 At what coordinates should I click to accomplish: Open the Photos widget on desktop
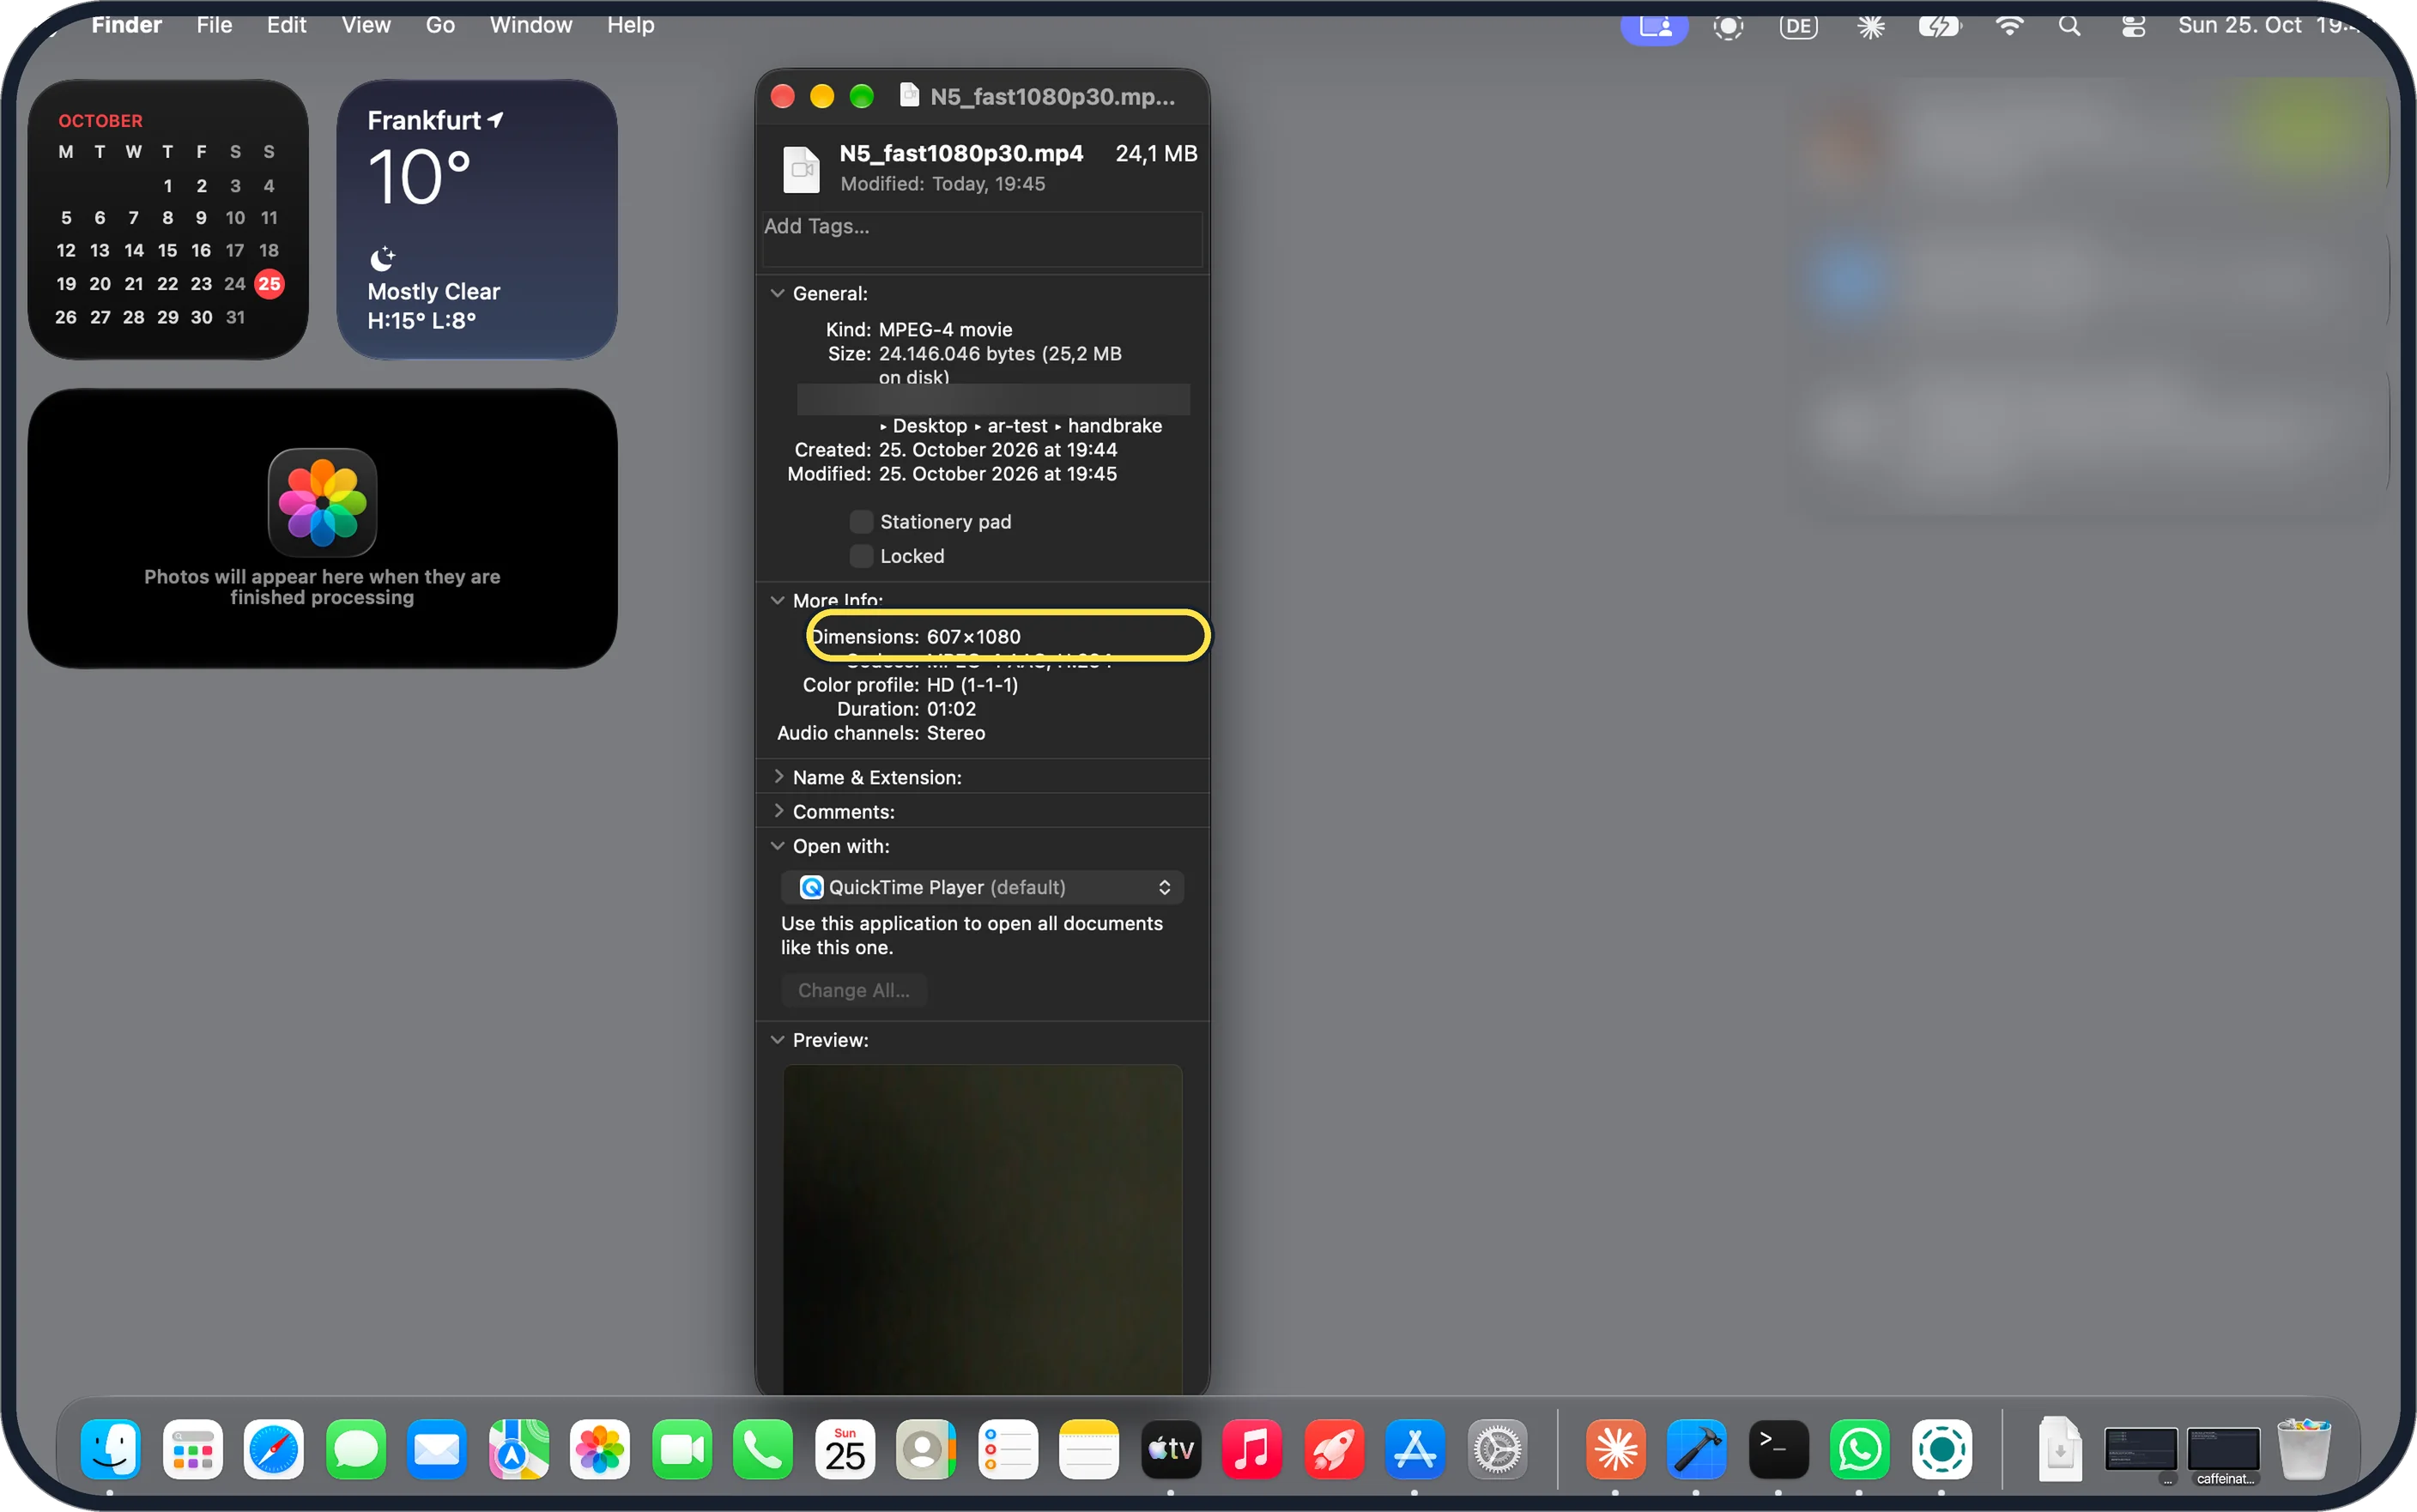322,528
